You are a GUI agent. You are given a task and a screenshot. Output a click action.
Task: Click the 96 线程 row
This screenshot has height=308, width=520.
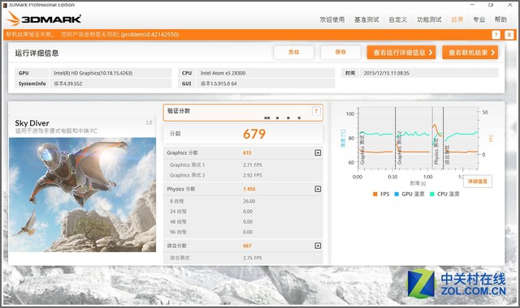(x=243, y=232)
